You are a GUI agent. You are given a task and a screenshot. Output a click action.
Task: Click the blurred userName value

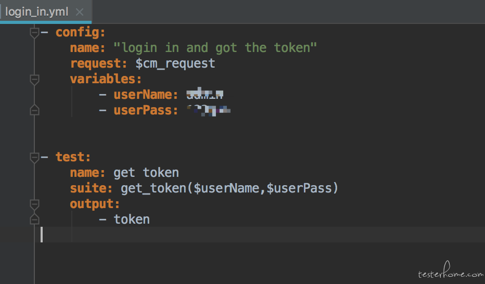point(205,93)
